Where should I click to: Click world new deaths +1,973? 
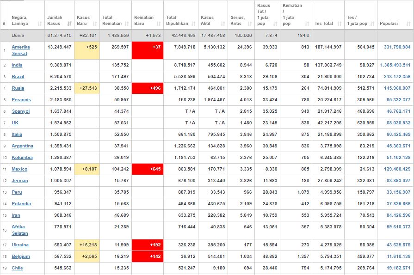(153, 36)
